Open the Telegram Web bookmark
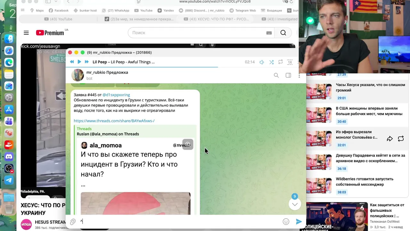410x231 pixels. (242, 11)
